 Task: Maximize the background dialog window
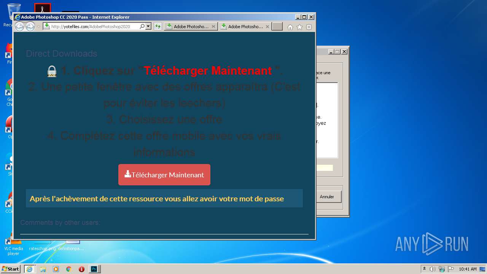coord(337,52)
